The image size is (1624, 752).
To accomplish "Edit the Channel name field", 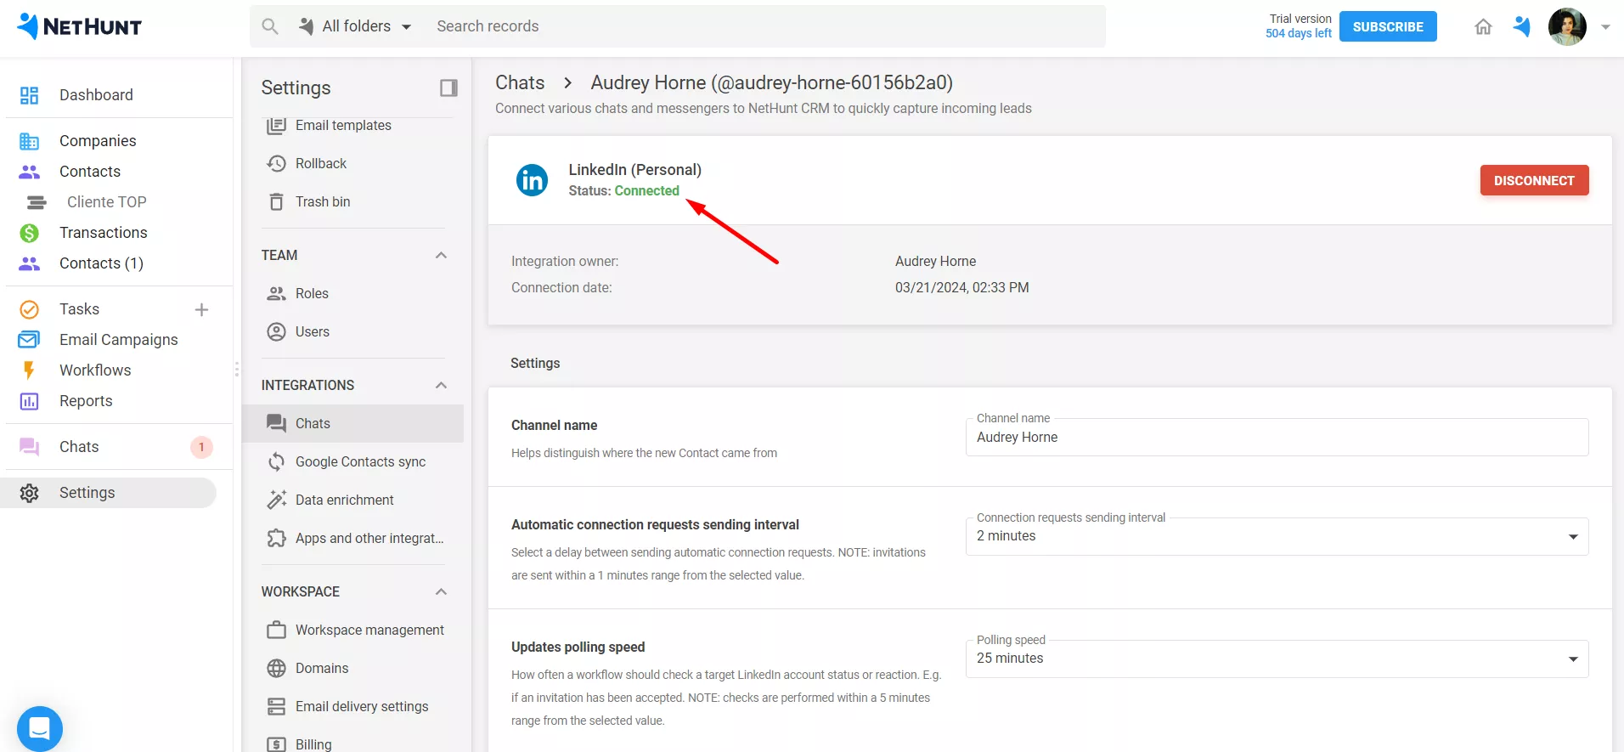I will [1277, 437].
